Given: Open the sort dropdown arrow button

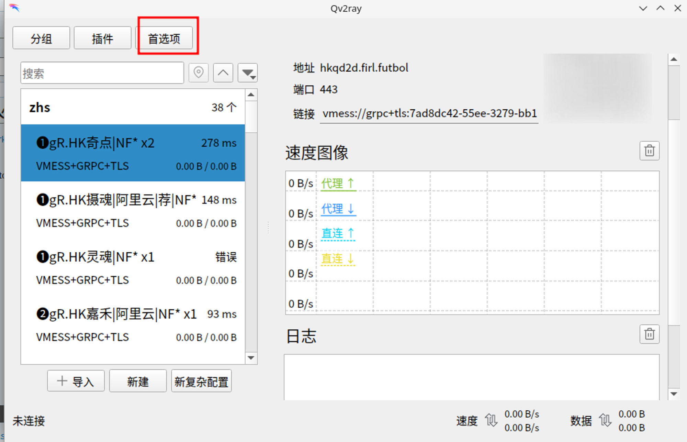Looking at the screenshot, I should pyautogui.click(x=248, y=73).
